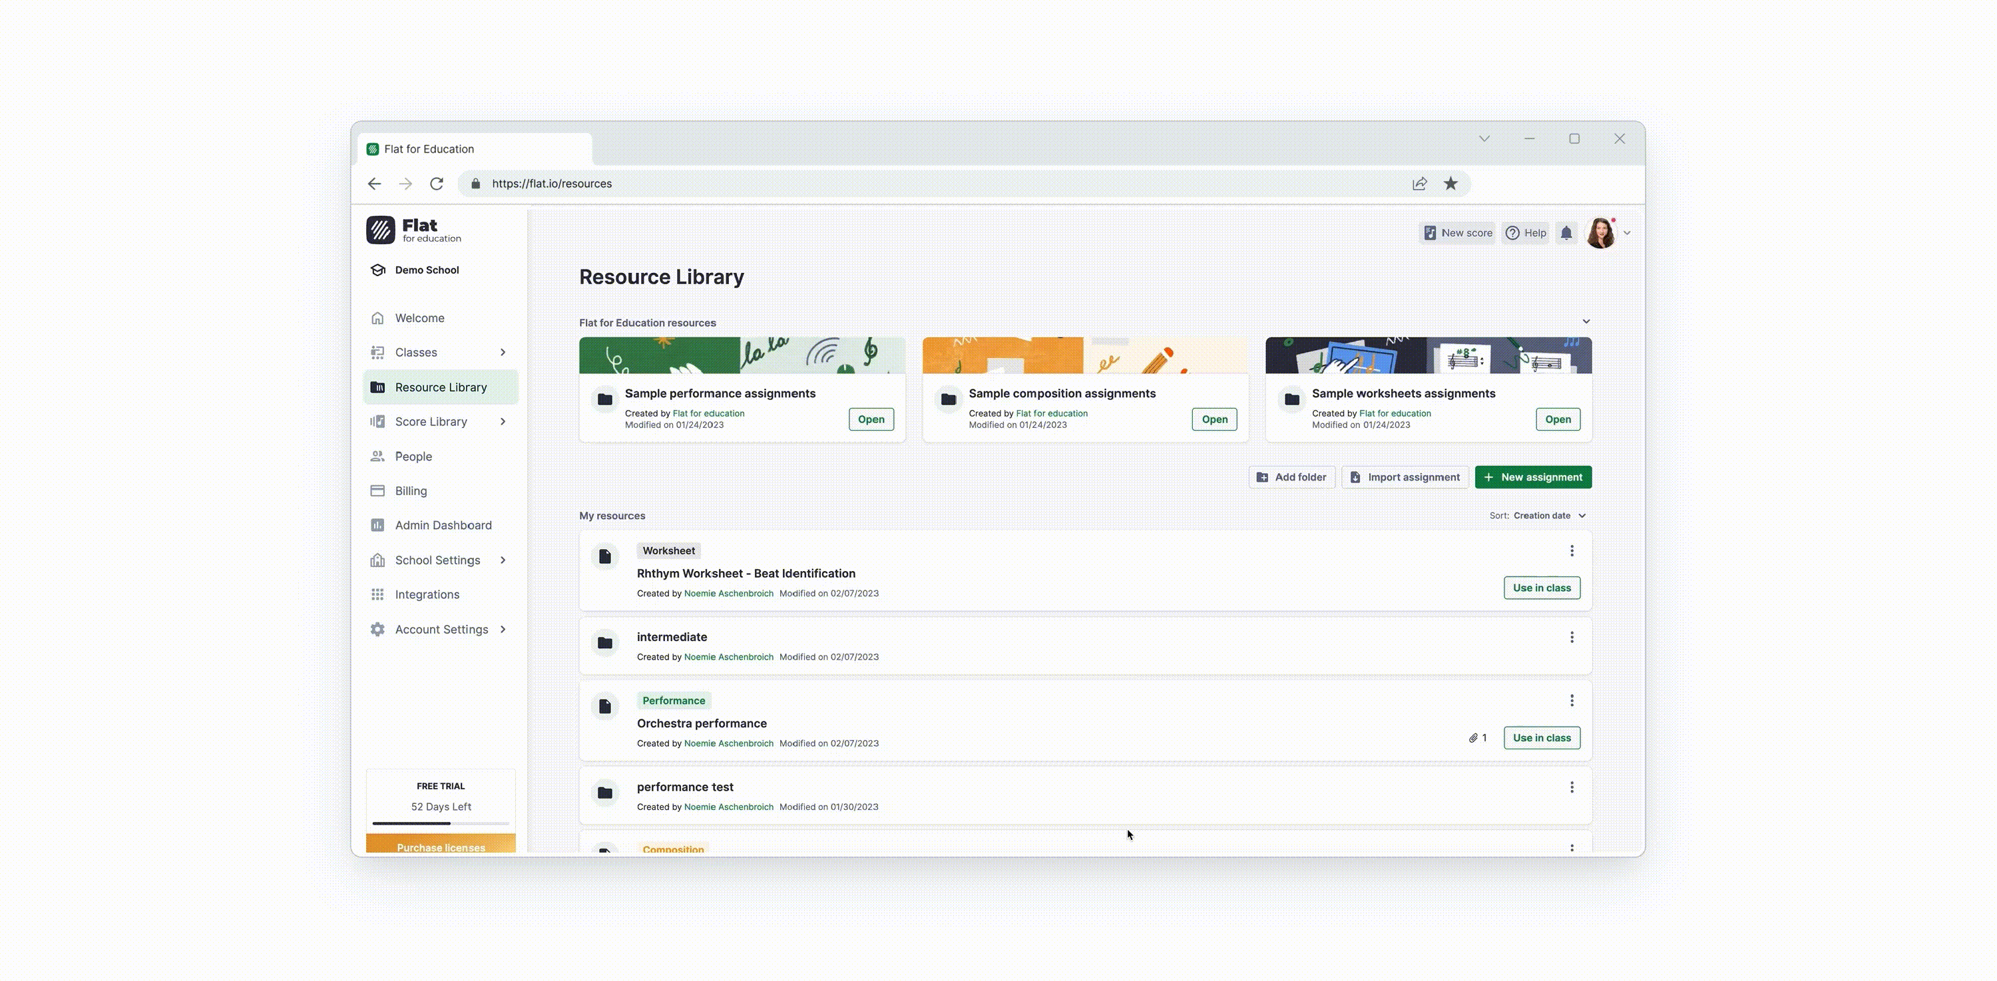Open three-dot menu for intermediate folder
1997x981 pixels.
click(1572, 637)
